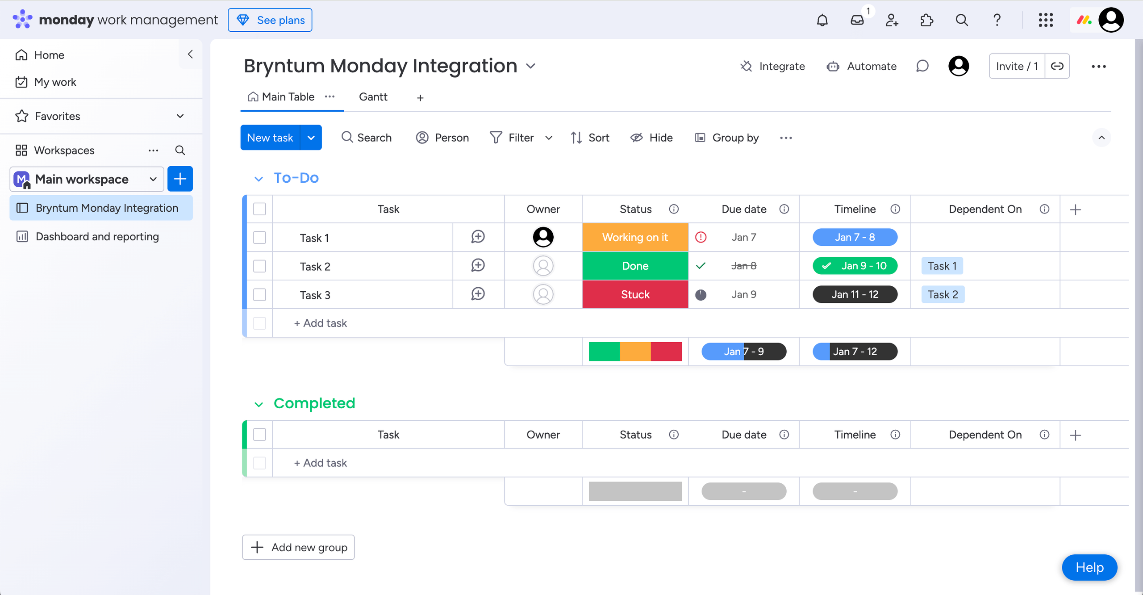Viewport: 1143px width, 595px height.
Task: Check the Task 1 checkbox
Action: (259, 237)
